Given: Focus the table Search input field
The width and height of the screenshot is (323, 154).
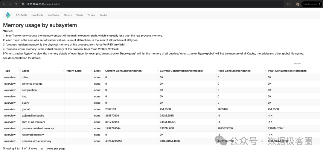Looking at the screenshot, I should click(306, 63).
